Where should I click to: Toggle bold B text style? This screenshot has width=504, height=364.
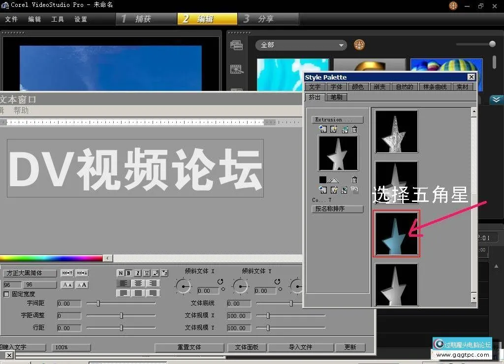[x=128, y=273]
